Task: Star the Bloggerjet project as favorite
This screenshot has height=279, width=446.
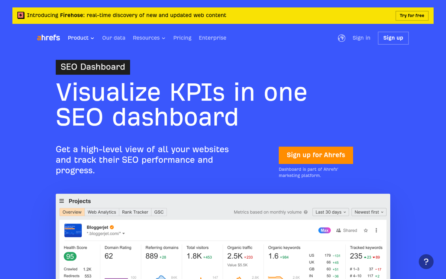Action: [x=365, y=230]
